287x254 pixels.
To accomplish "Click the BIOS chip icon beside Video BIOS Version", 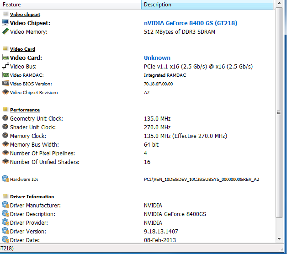I will coord(5,84).
